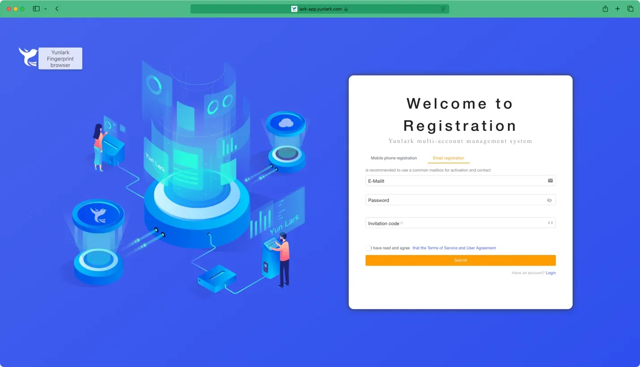Expand the sidebar options chevron
Viewport: 640px width, 367px height.
(x=45, y=9)
